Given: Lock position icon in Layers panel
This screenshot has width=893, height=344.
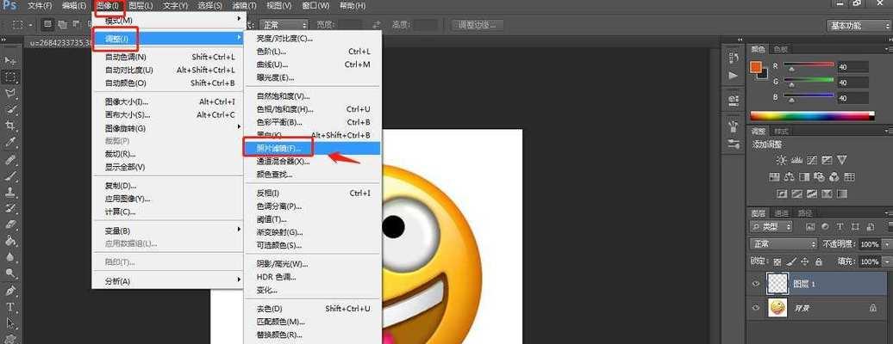Looking at the screenshot, I should 805,262.
